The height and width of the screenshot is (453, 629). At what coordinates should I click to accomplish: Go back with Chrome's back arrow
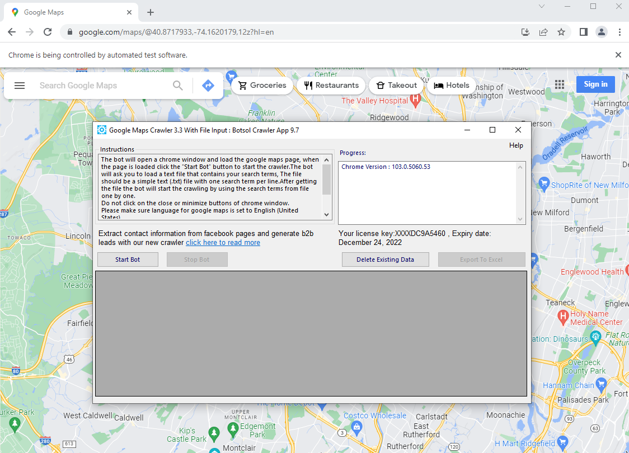click(12, 32)
